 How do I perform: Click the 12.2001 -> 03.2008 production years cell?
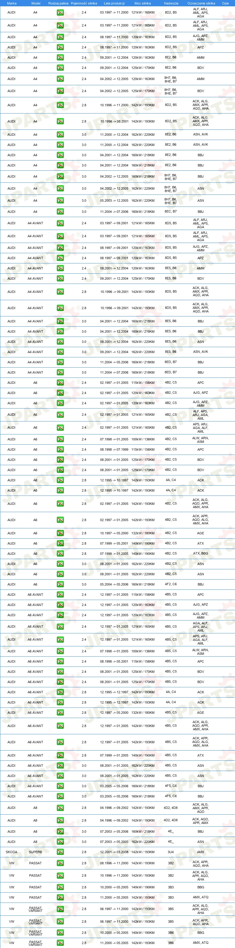(x=114, y=852)
